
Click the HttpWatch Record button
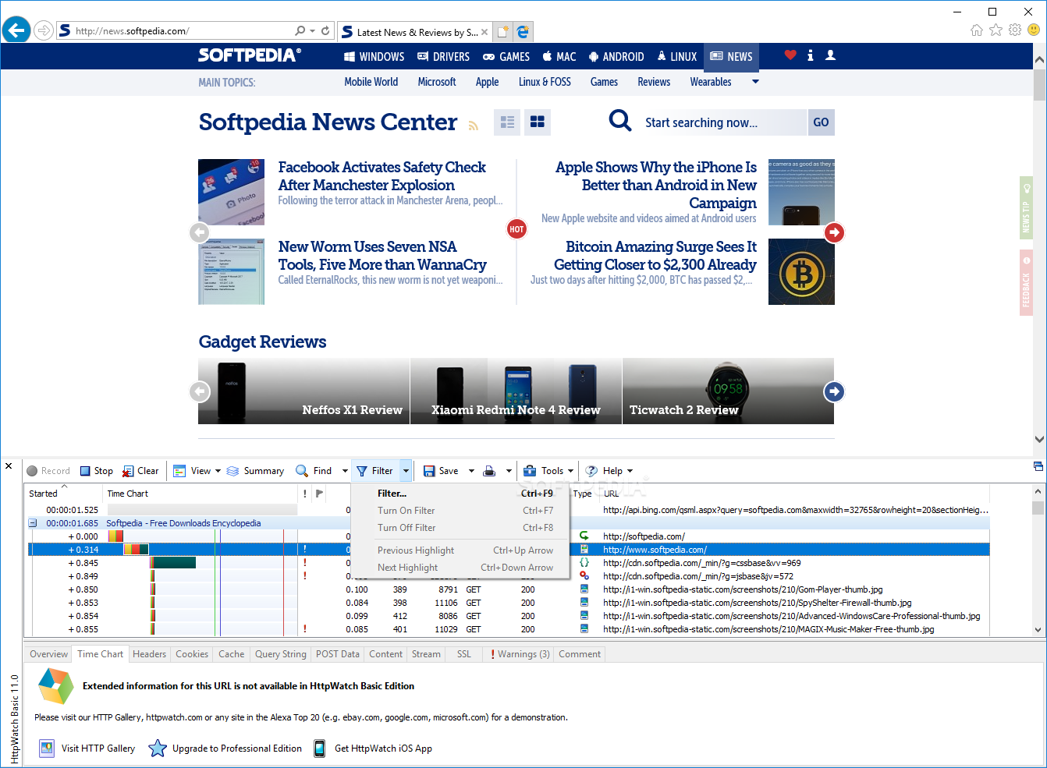click(x=48, y=471)
